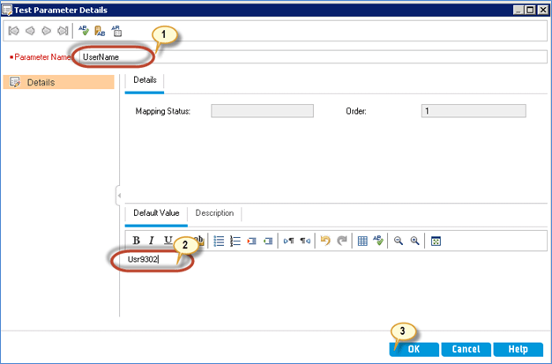Zoom out in the rich text editor
Viewport: 552px width, 364px height.
399,241
